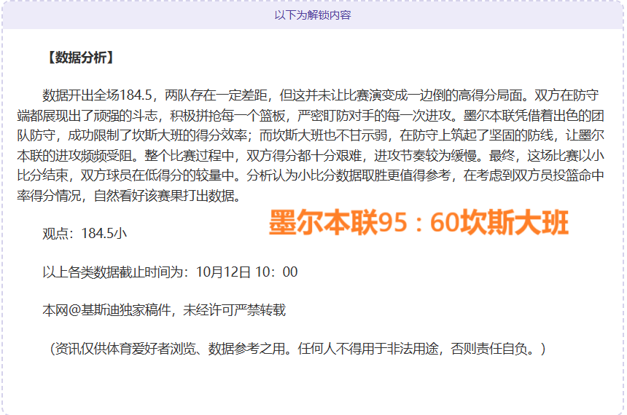Click the 【数据分析】 section heading
627x415 pixels.
tap(80, 58)
